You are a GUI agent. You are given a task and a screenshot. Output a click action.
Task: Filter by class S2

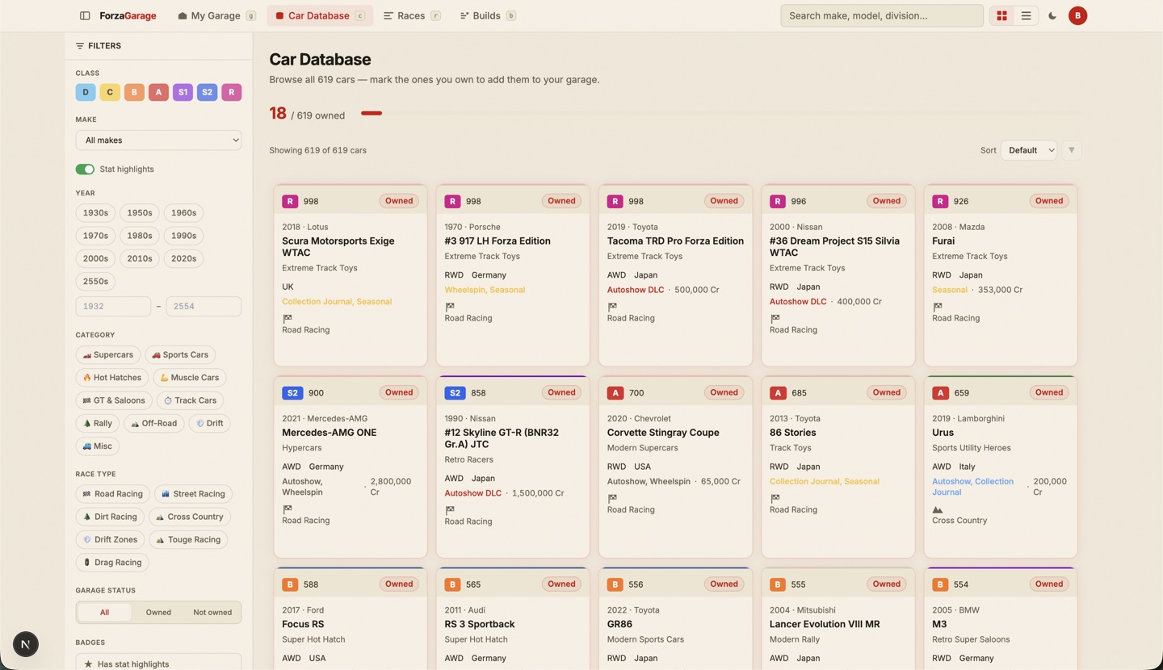coord(207,92)
